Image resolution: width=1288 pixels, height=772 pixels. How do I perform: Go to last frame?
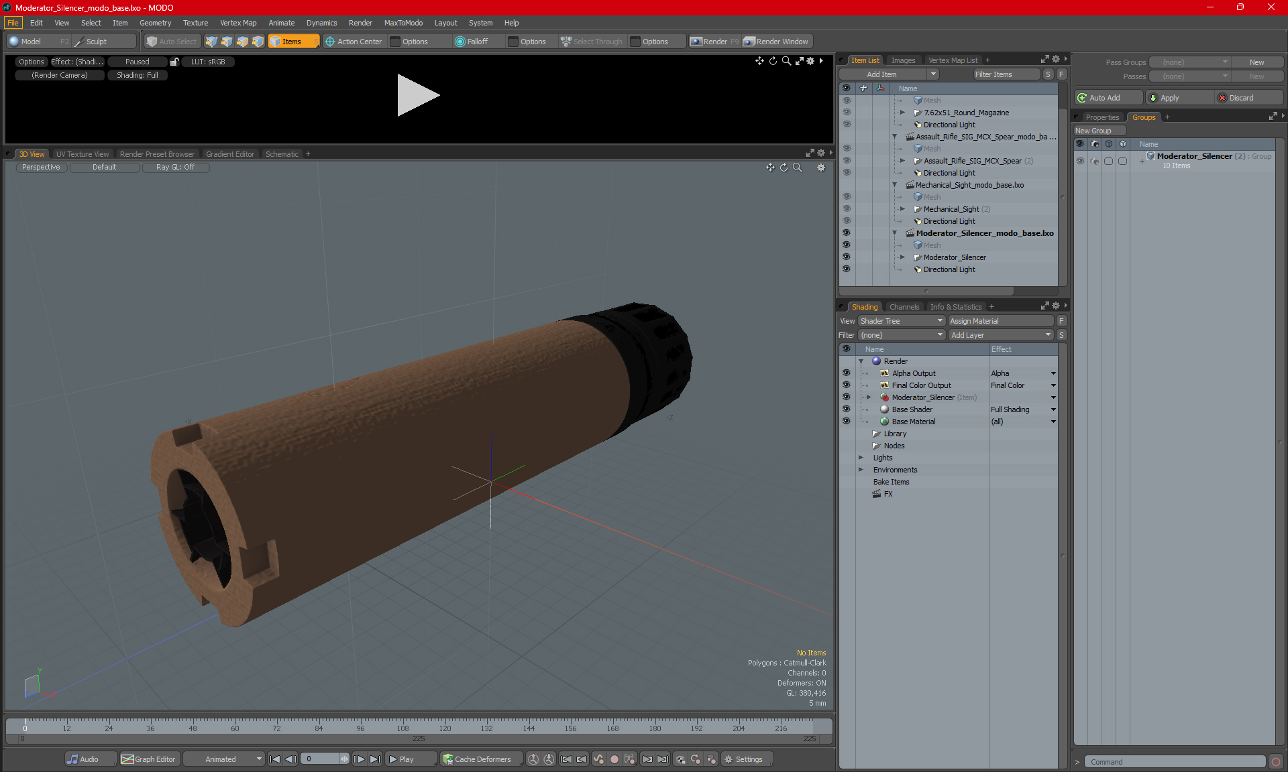tap(376, 759)
